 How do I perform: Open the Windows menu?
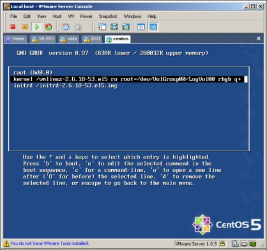pyautogui.click(x=132, y=16)
